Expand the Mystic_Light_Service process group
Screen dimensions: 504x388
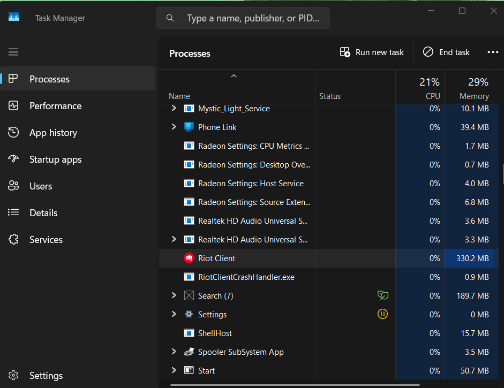coord(174,109)
